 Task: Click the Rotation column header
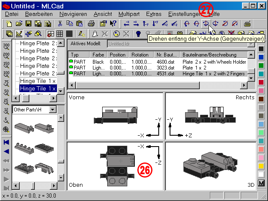tap(141, 55)
